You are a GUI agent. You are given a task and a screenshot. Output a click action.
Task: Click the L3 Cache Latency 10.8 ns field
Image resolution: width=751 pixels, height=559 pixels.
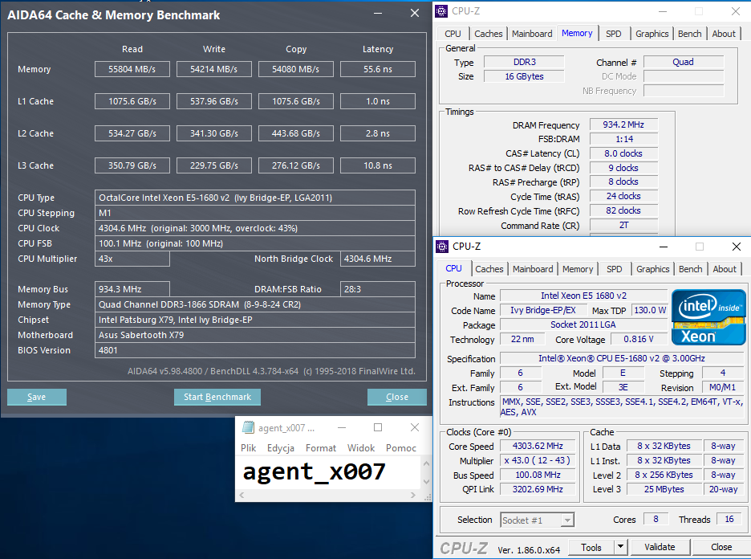[x=378, y=165]
